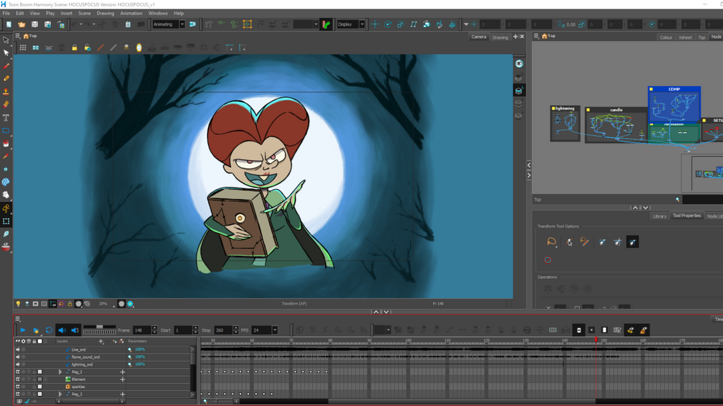Select the lasso option in Transform Tool Options

pos(552,241)
